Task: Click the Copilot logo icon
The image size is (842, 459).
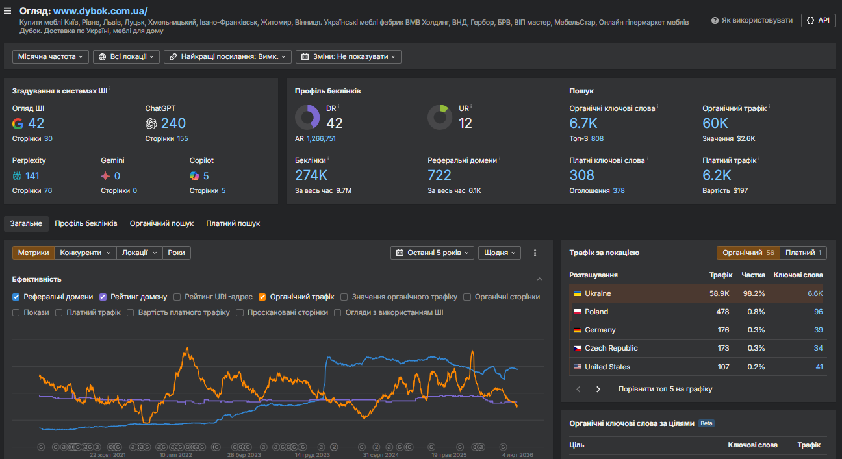Action: (194, 176)
